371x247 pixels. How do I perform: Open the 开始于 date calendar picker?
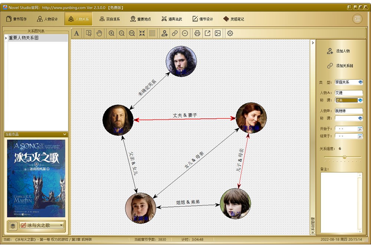[x=360, y=129]
